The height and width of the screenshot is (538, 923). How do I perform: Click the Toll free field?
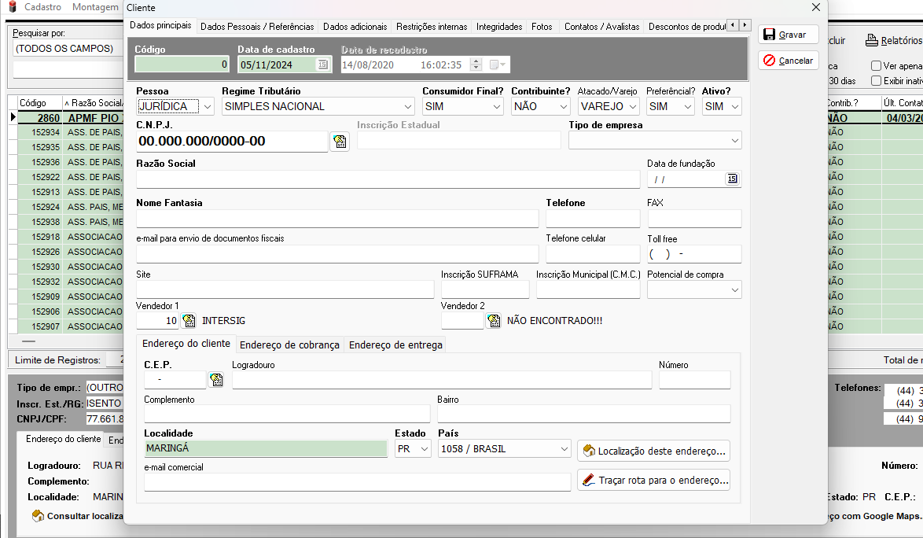[x=694, y=254]
